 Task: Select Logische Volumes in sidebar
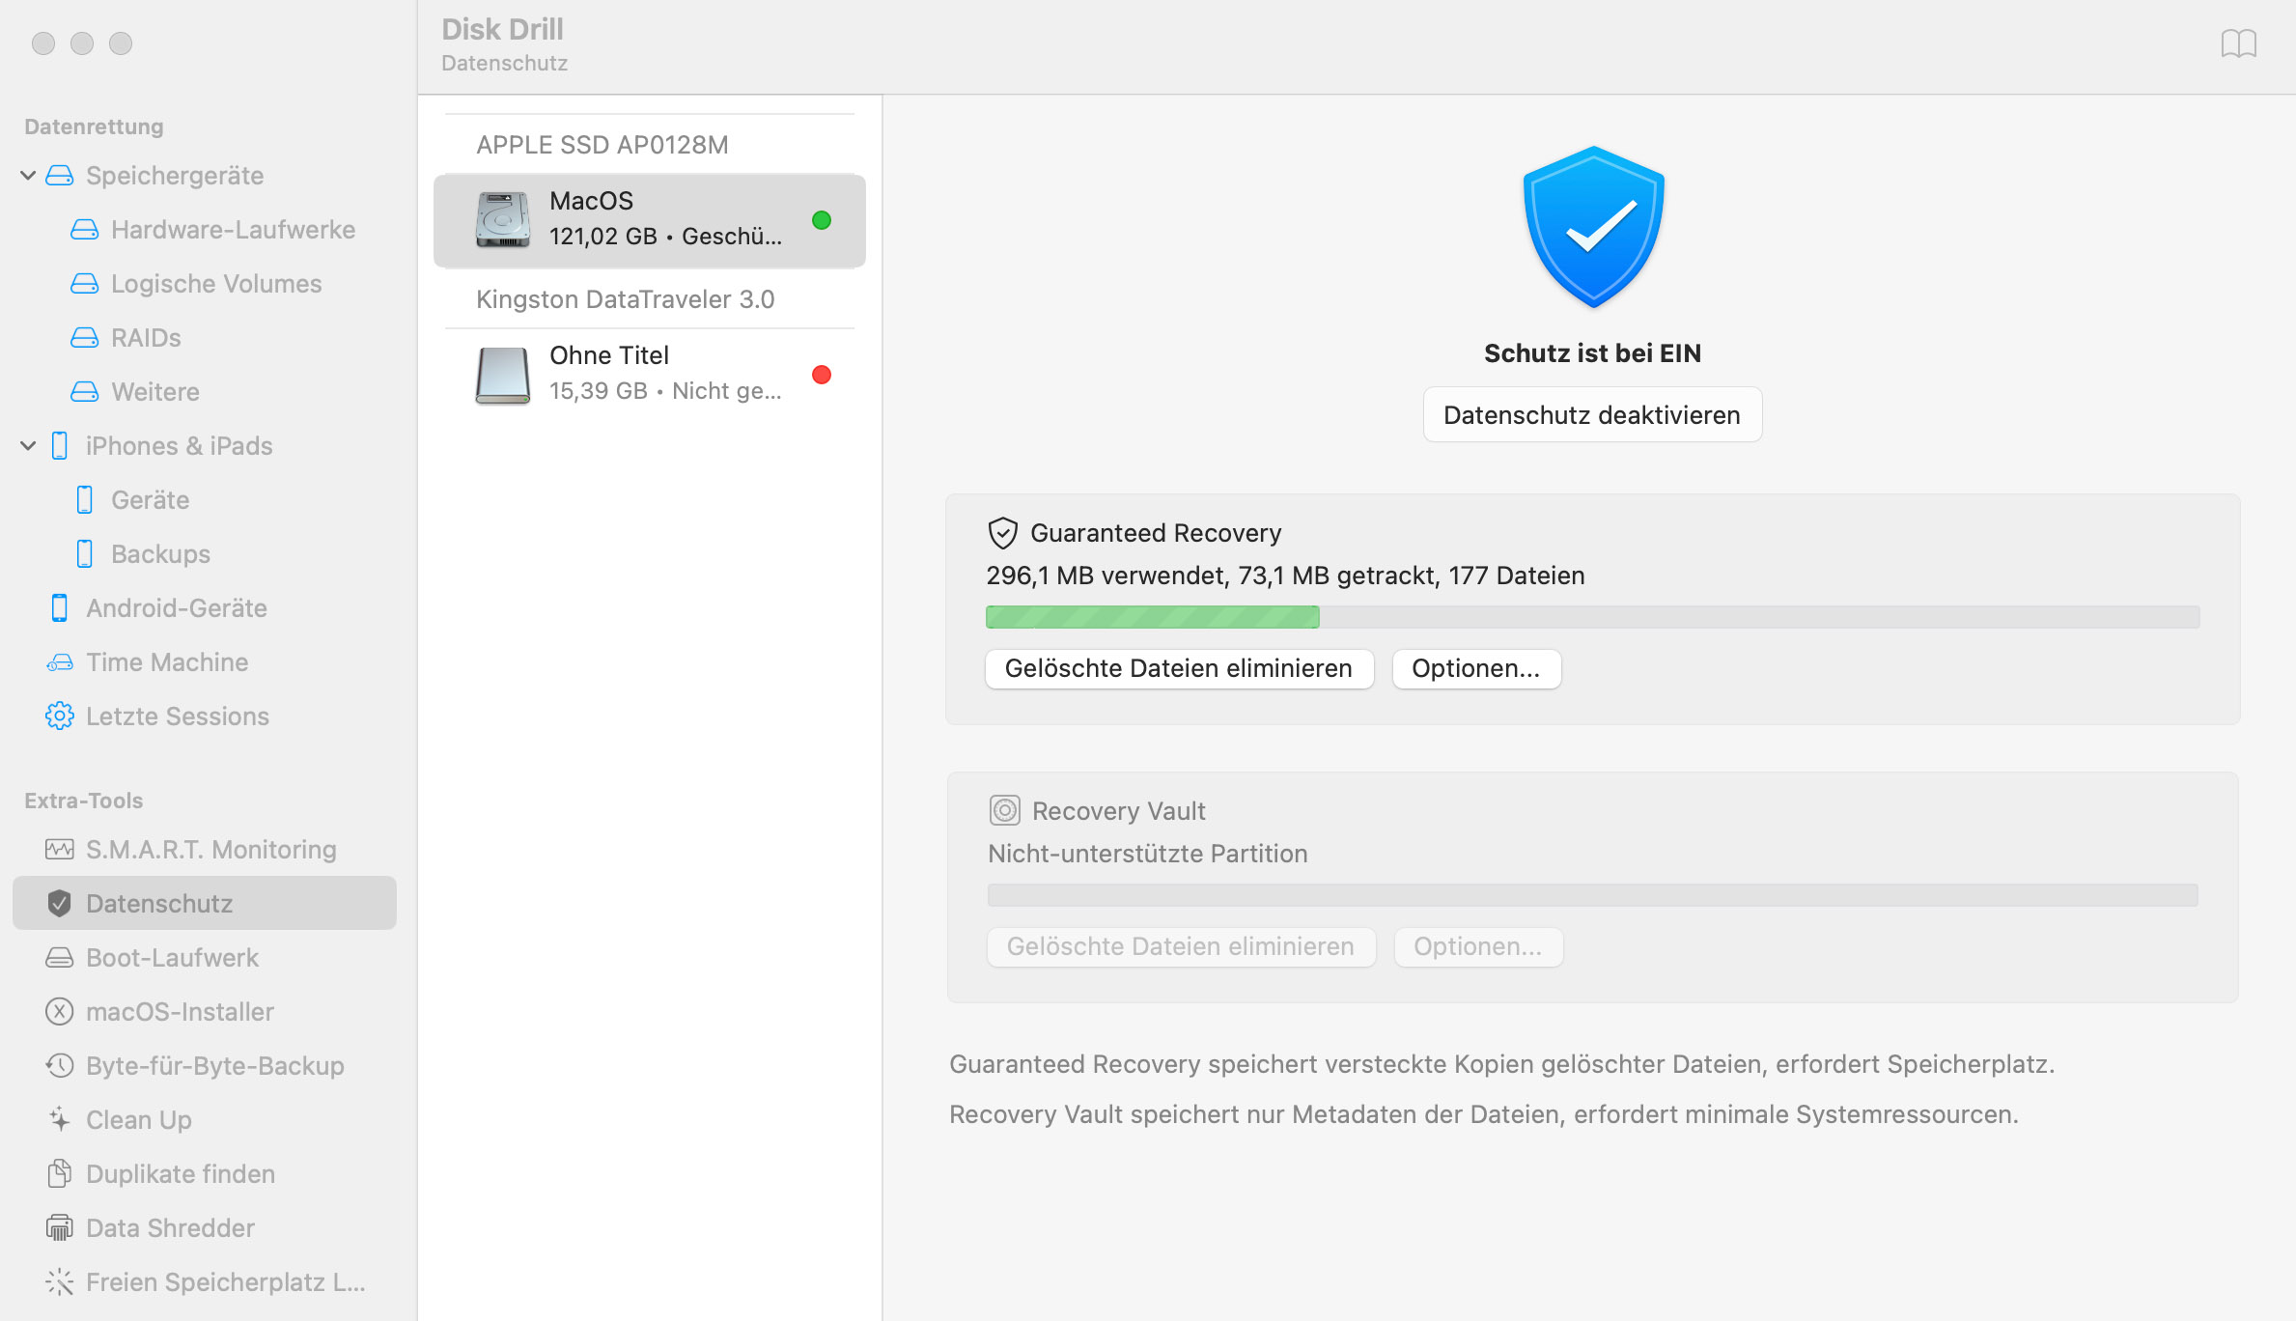point(217,284)
